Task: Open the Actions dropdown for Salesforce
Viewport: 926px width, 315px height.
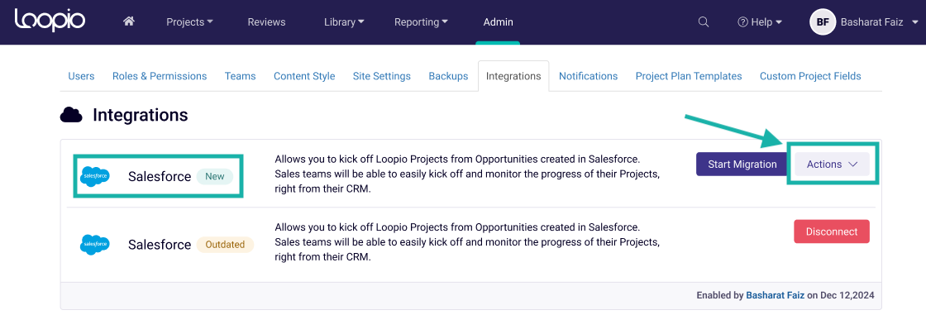Action: click(x=832, y=165)
